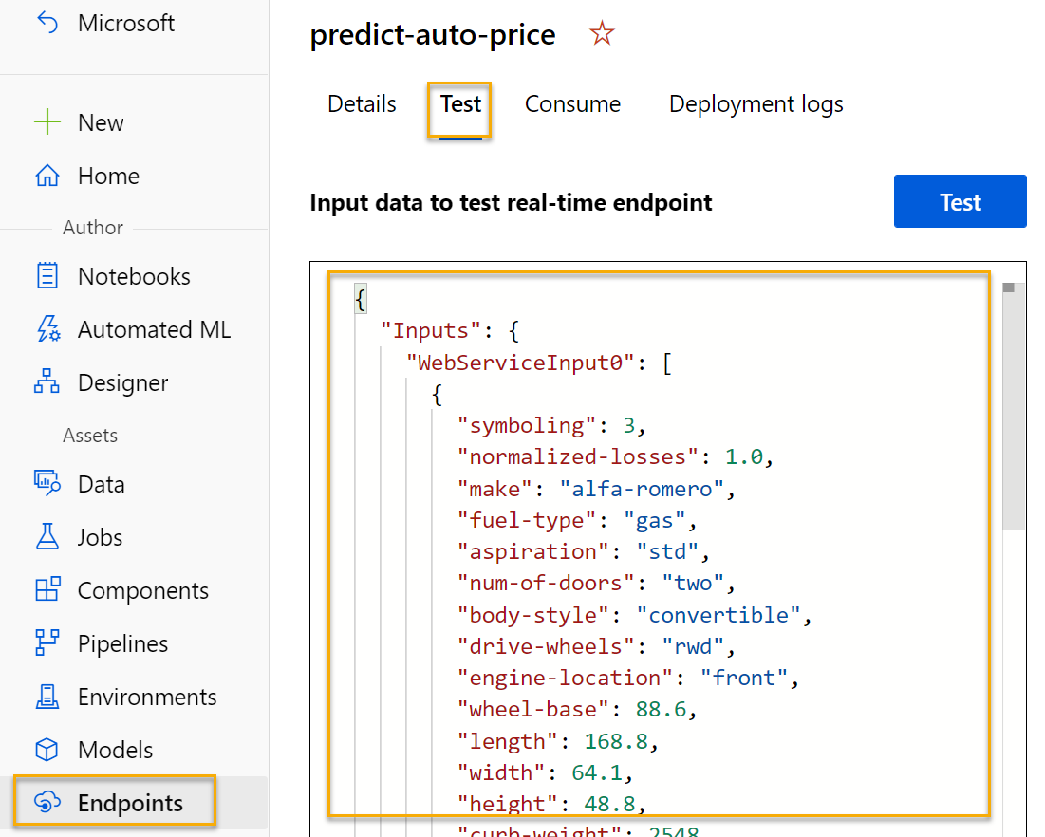Click the JSON editor vertical scrollbar thumb
Viewport: 1045px width, 837px height.
pos(1013,406)
